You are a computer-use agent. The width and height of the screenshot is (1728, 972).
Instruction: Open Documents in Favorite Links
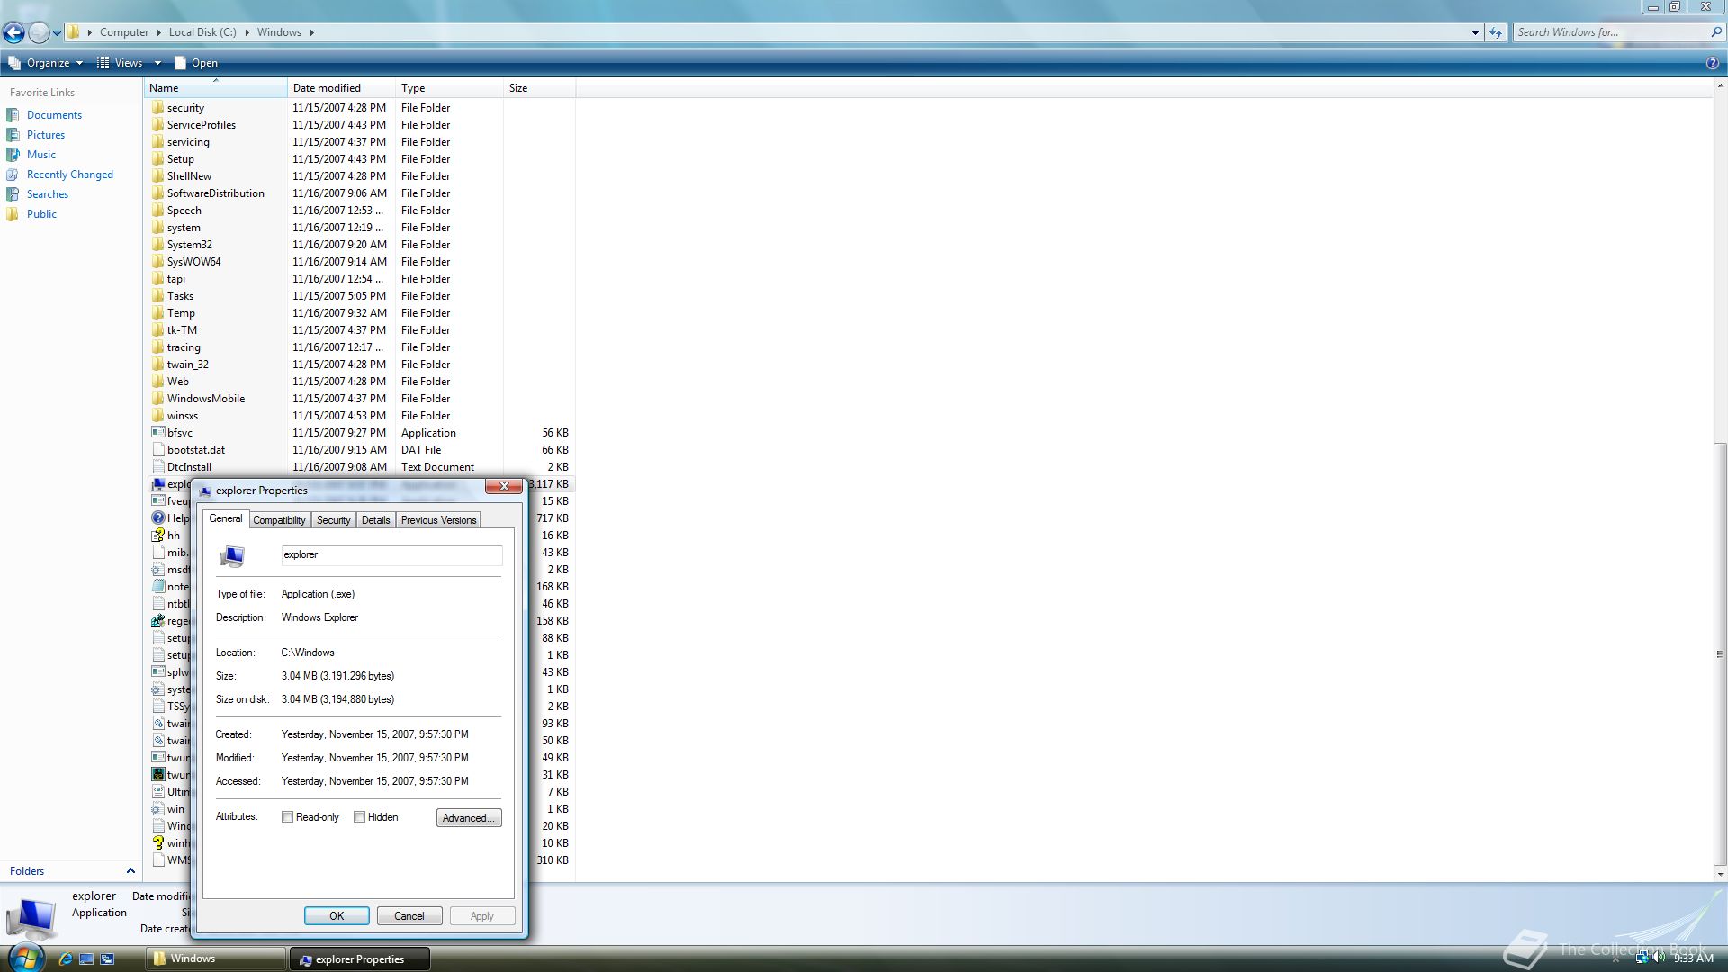point(54,115)
